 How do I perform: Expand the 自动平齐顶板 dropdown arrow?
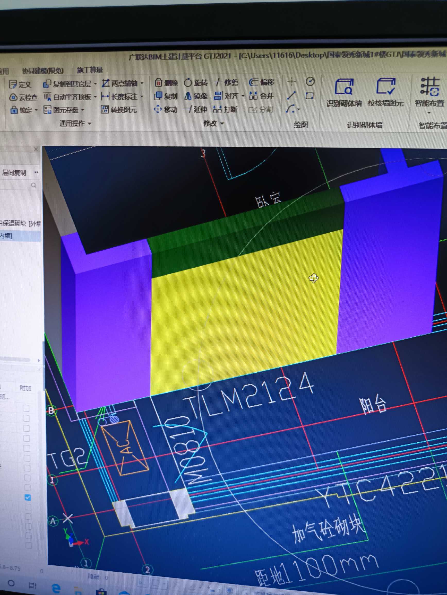(x=95, y=97)
